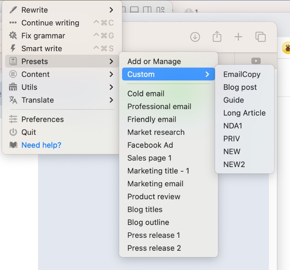This screenshot has height=270, width=290.
Task: Click the Fix grammar gear icon
Action: click(13, 36)
